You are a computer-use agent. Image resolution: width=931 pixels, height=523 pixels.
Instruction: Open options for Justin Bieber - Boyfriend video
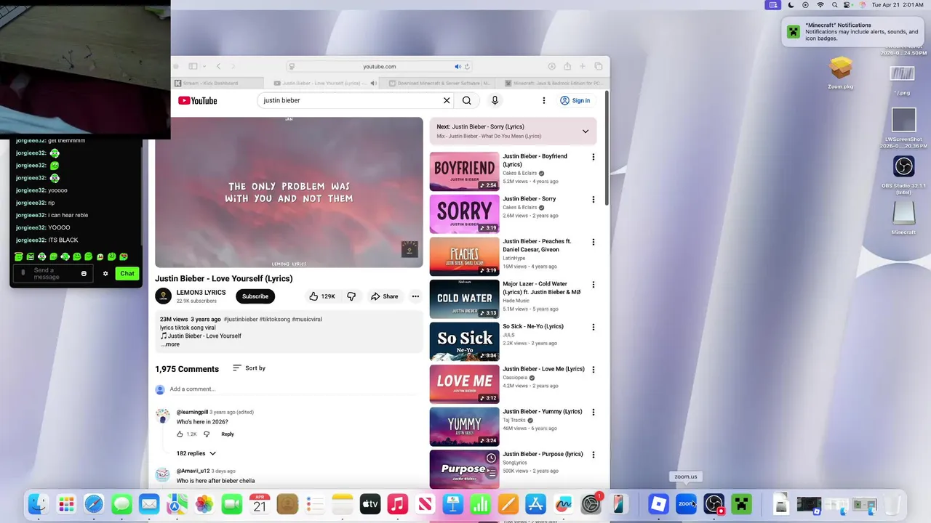click(x=593, y=157)
